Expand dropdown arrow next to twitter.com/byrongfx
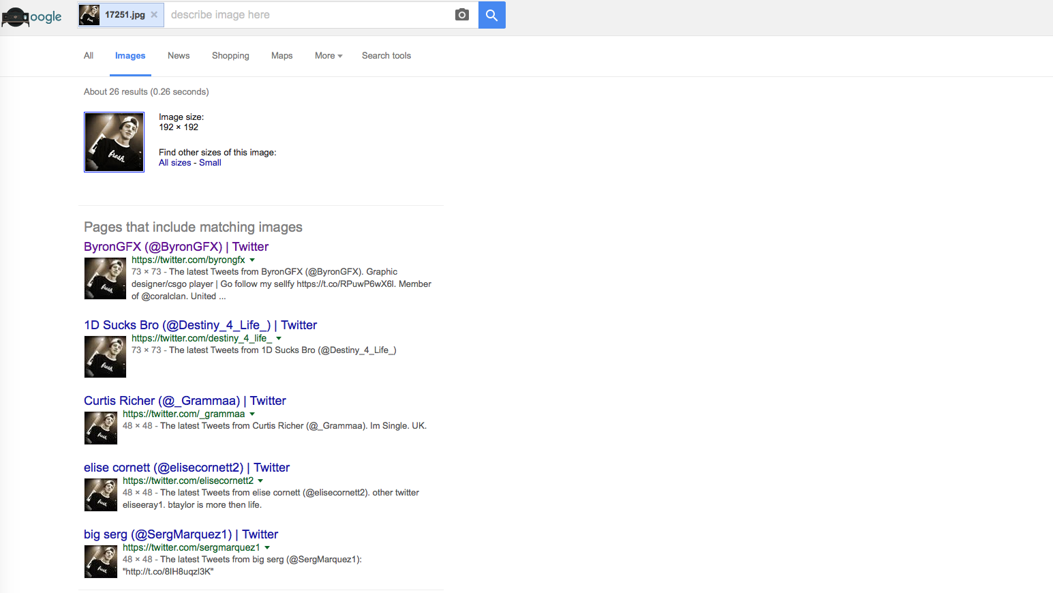Viewport: 1053px width, 593px height. tap(252, 260)
